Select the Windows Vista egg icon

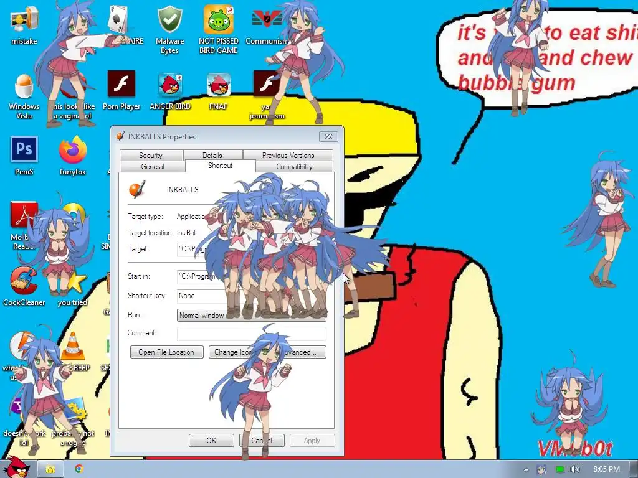click(24, 85)
